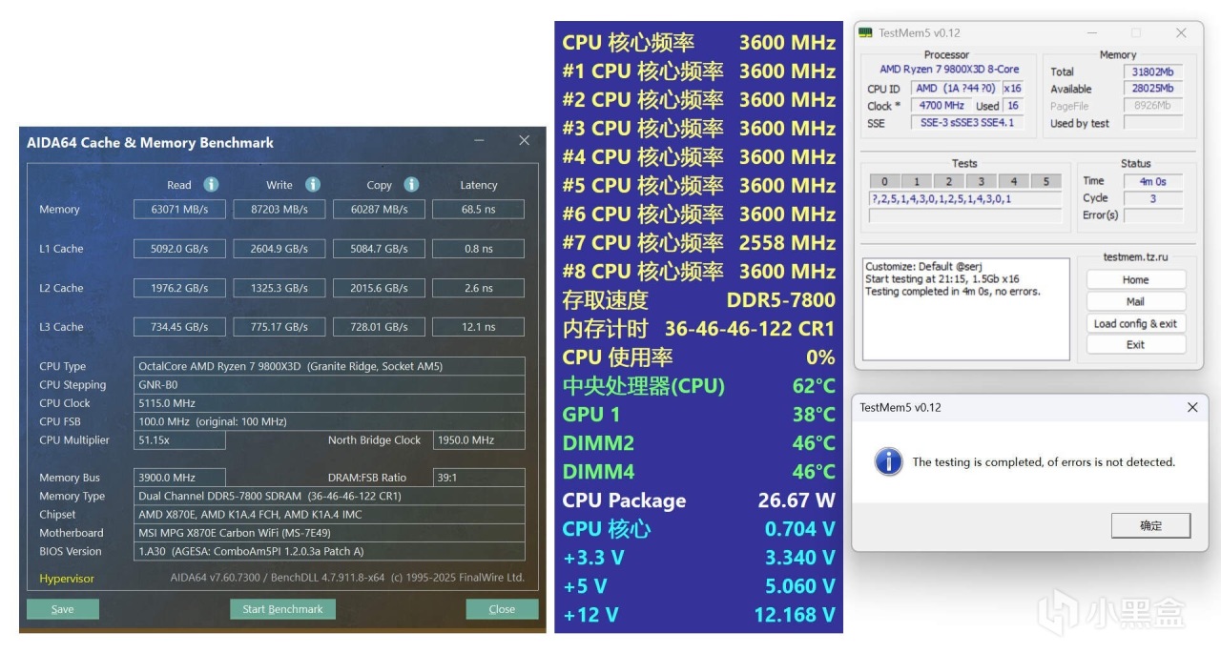Screen dimensions: 1221x653
Task: Select test 5 box in TestMem5 Tests
Action: pos(1046,181)
